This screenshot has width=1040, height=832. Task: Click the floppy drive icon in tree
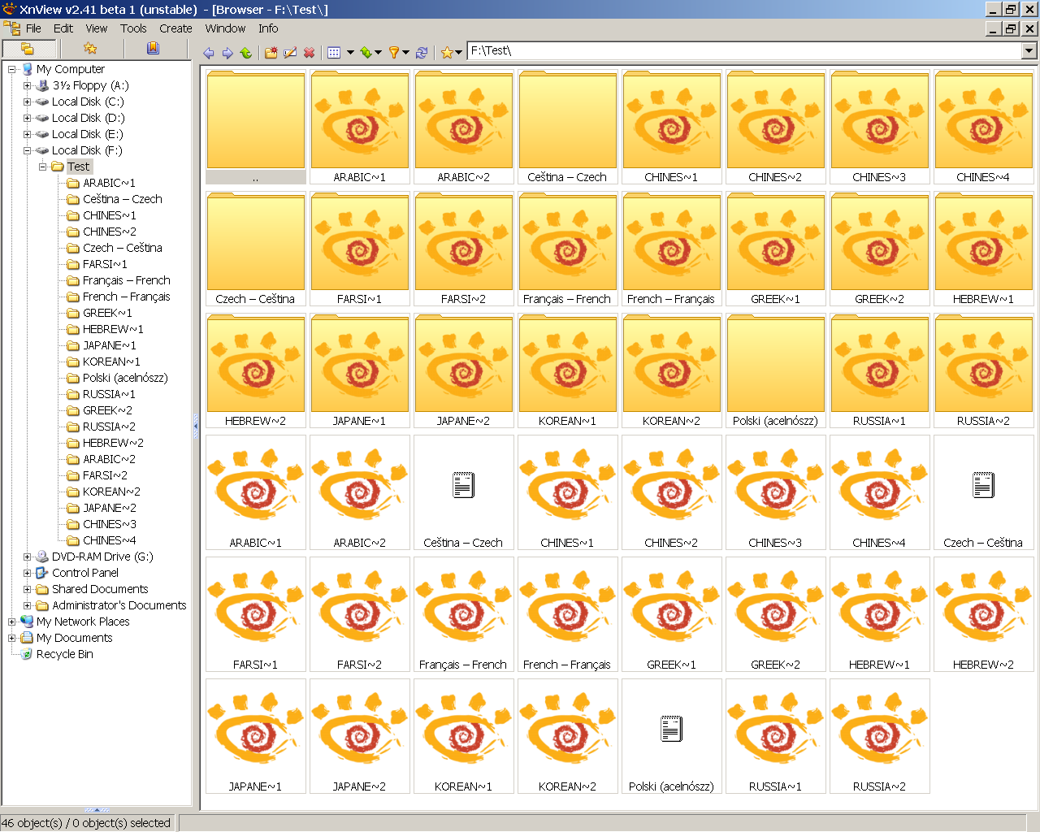[42, 85]
